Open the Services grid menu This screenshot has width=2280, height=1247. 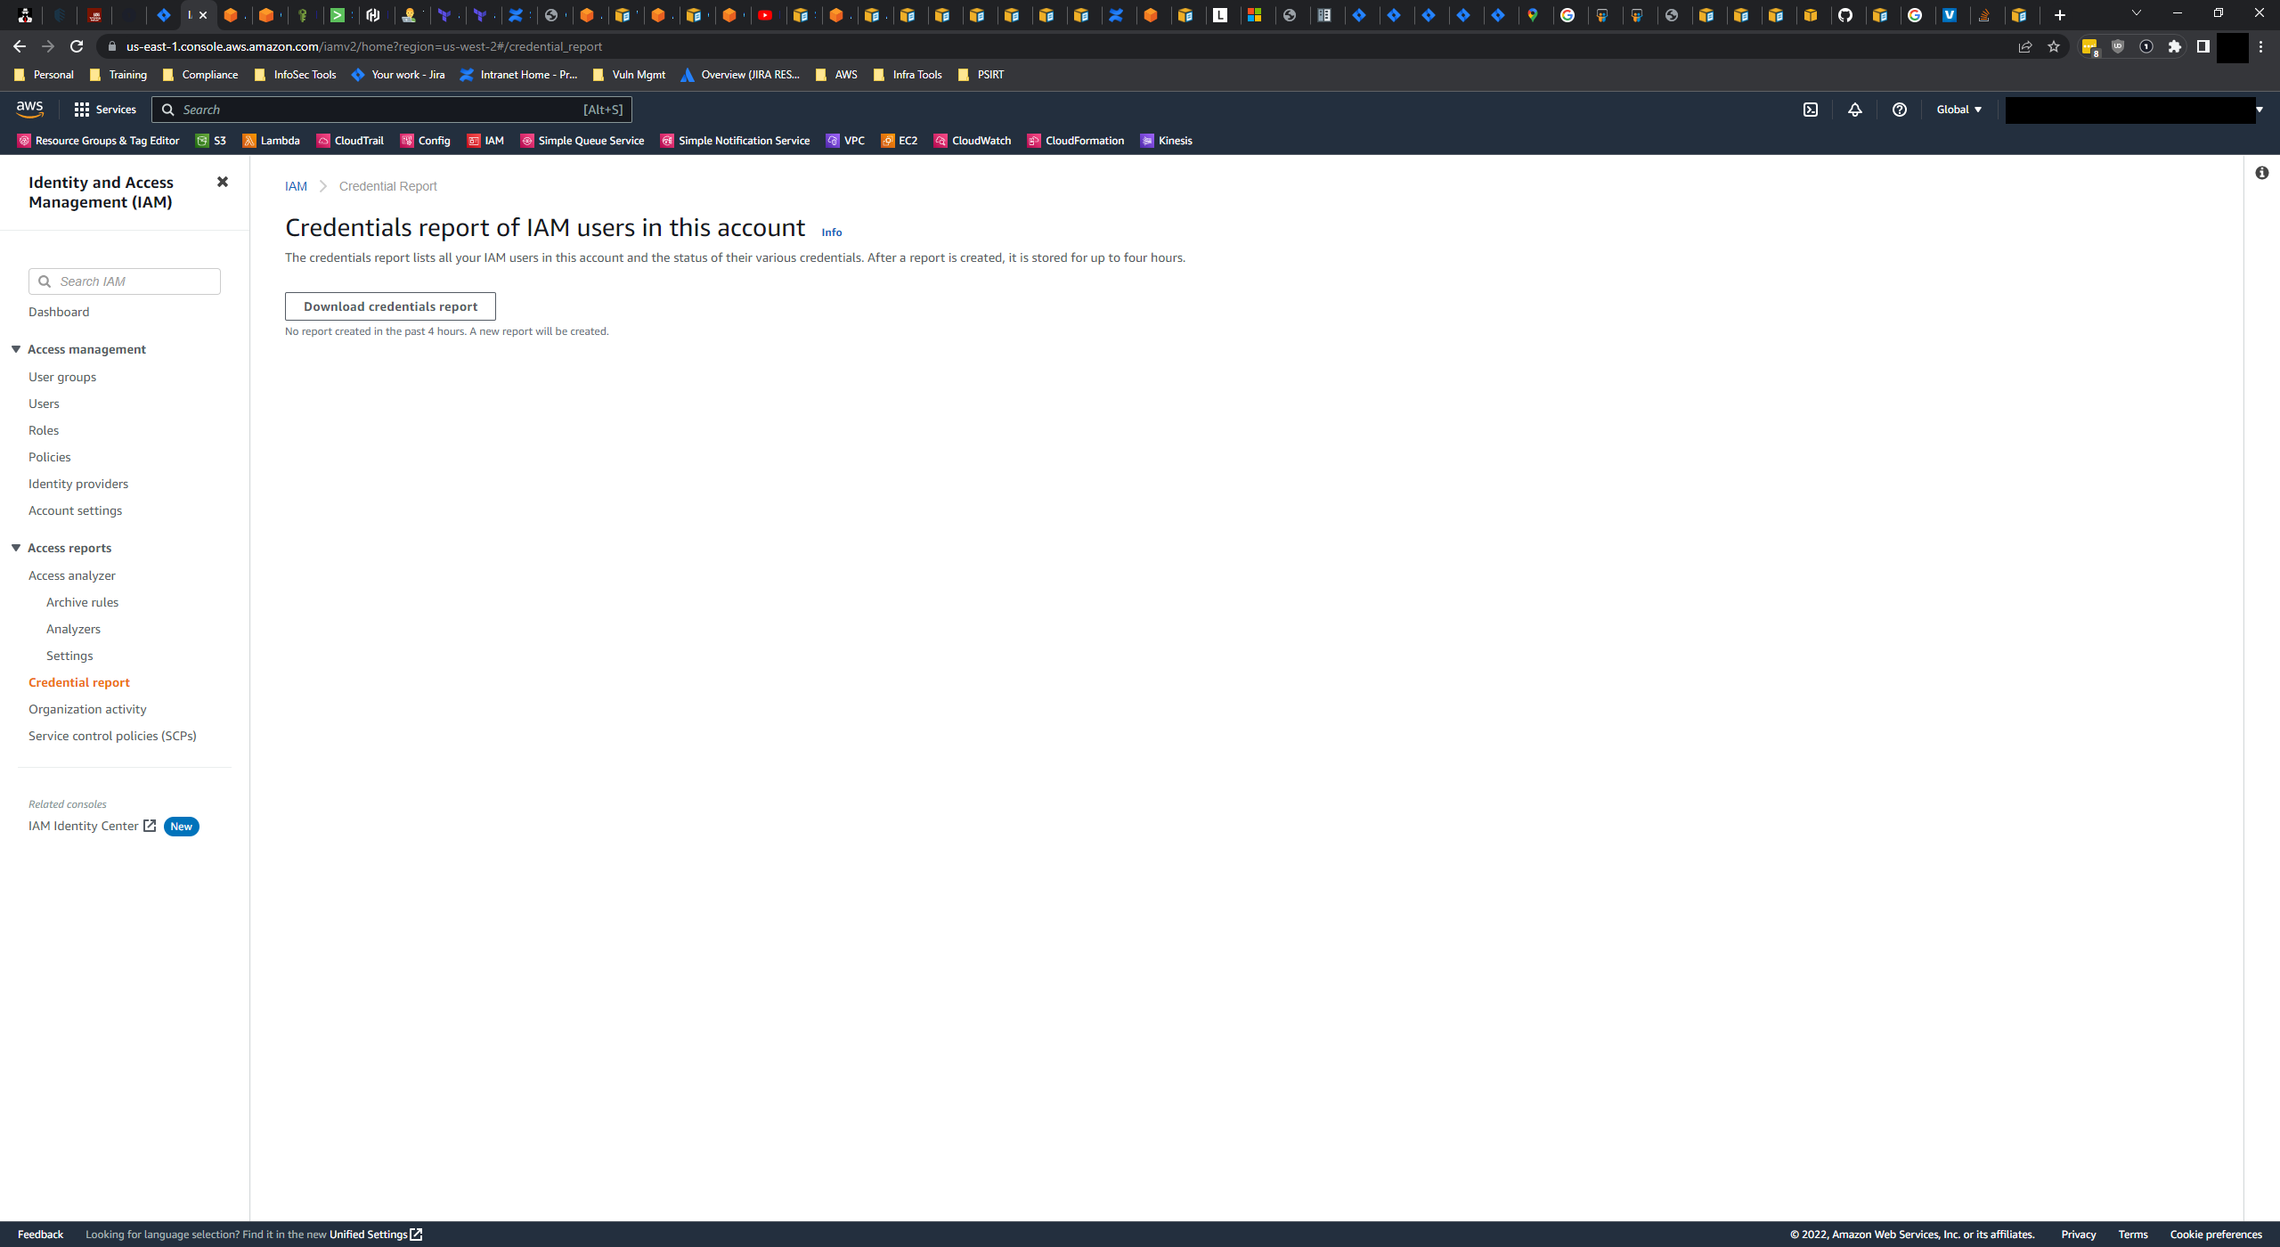(105, 110)
